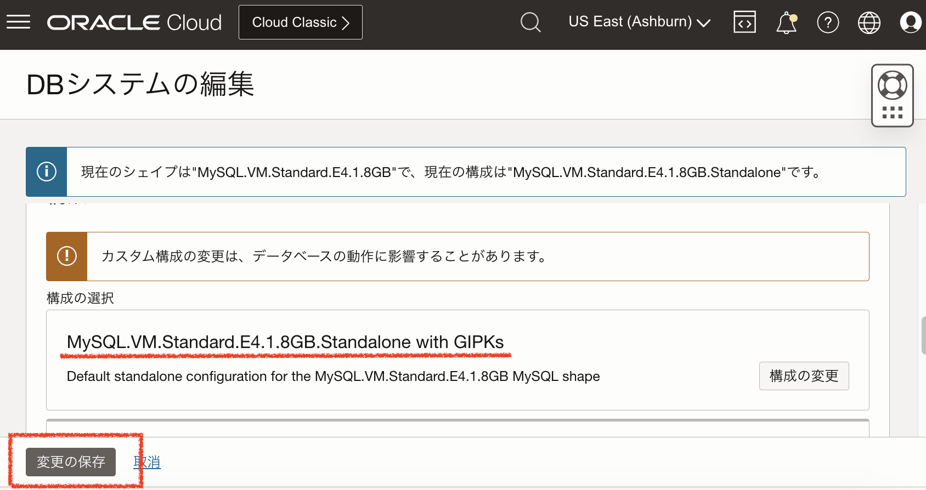Viewport: 926px width, 490px height.
Task: Open the language globe menu
Action: pyautogui.click(x=869, y=22)
